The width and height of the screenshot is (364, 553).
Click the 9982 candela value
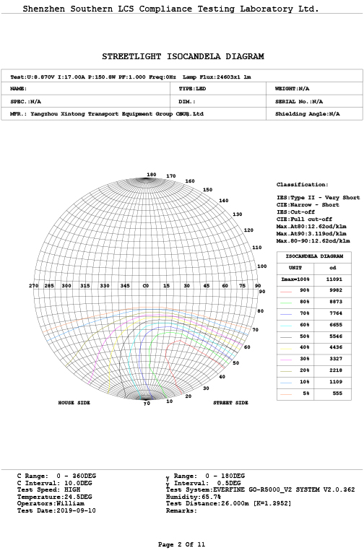coord(336,290)
